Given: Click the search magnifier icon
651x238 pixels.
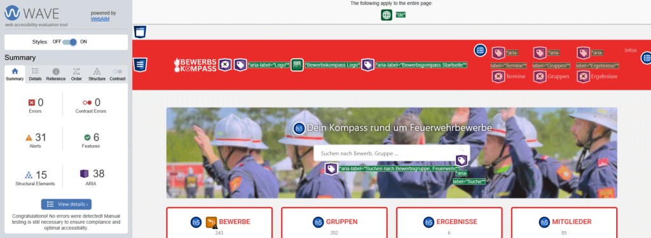Looking at the screenshot, I should tap(462, 149).
